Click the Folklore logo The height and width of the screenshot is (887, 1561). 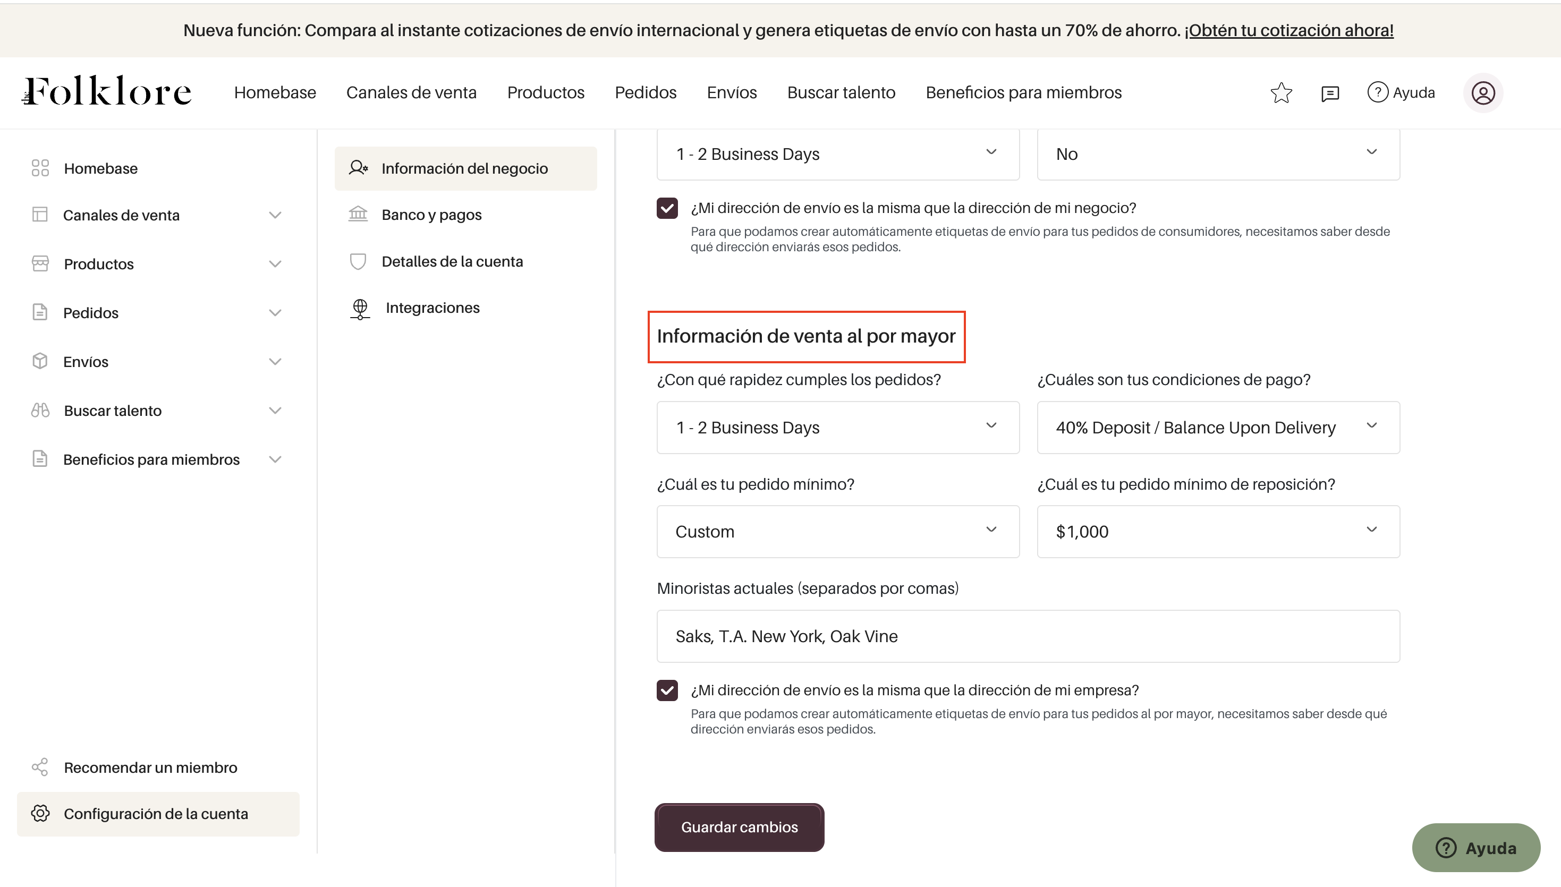point(107,91)
